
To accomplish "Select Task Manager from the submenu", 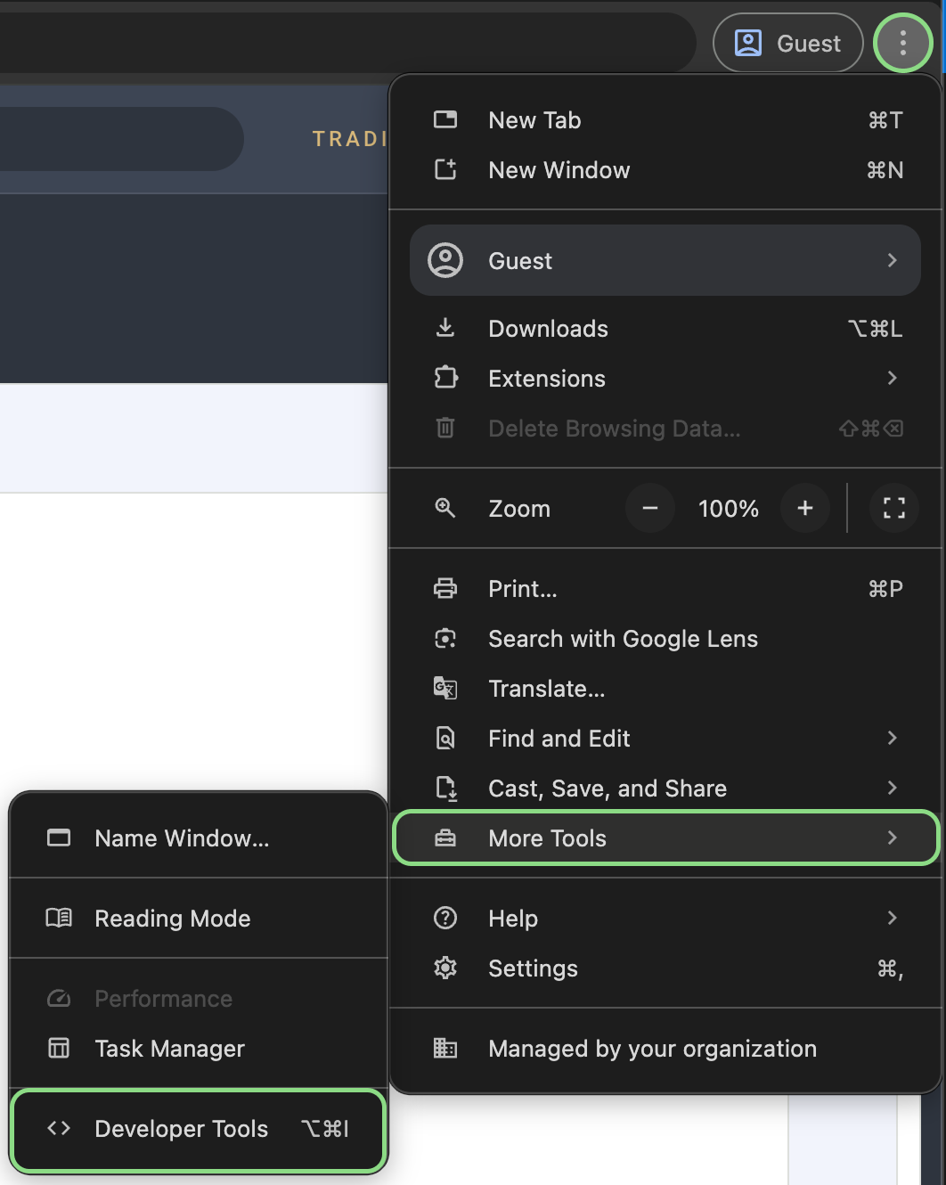I will click(x=169, y=1049).
